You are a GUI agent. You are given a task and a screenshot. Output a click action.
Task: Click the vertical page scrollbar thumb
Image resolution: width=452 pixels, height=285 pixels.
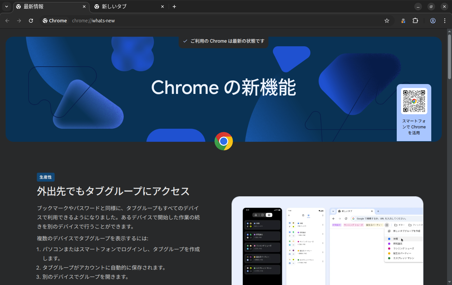tap(449, 56)
